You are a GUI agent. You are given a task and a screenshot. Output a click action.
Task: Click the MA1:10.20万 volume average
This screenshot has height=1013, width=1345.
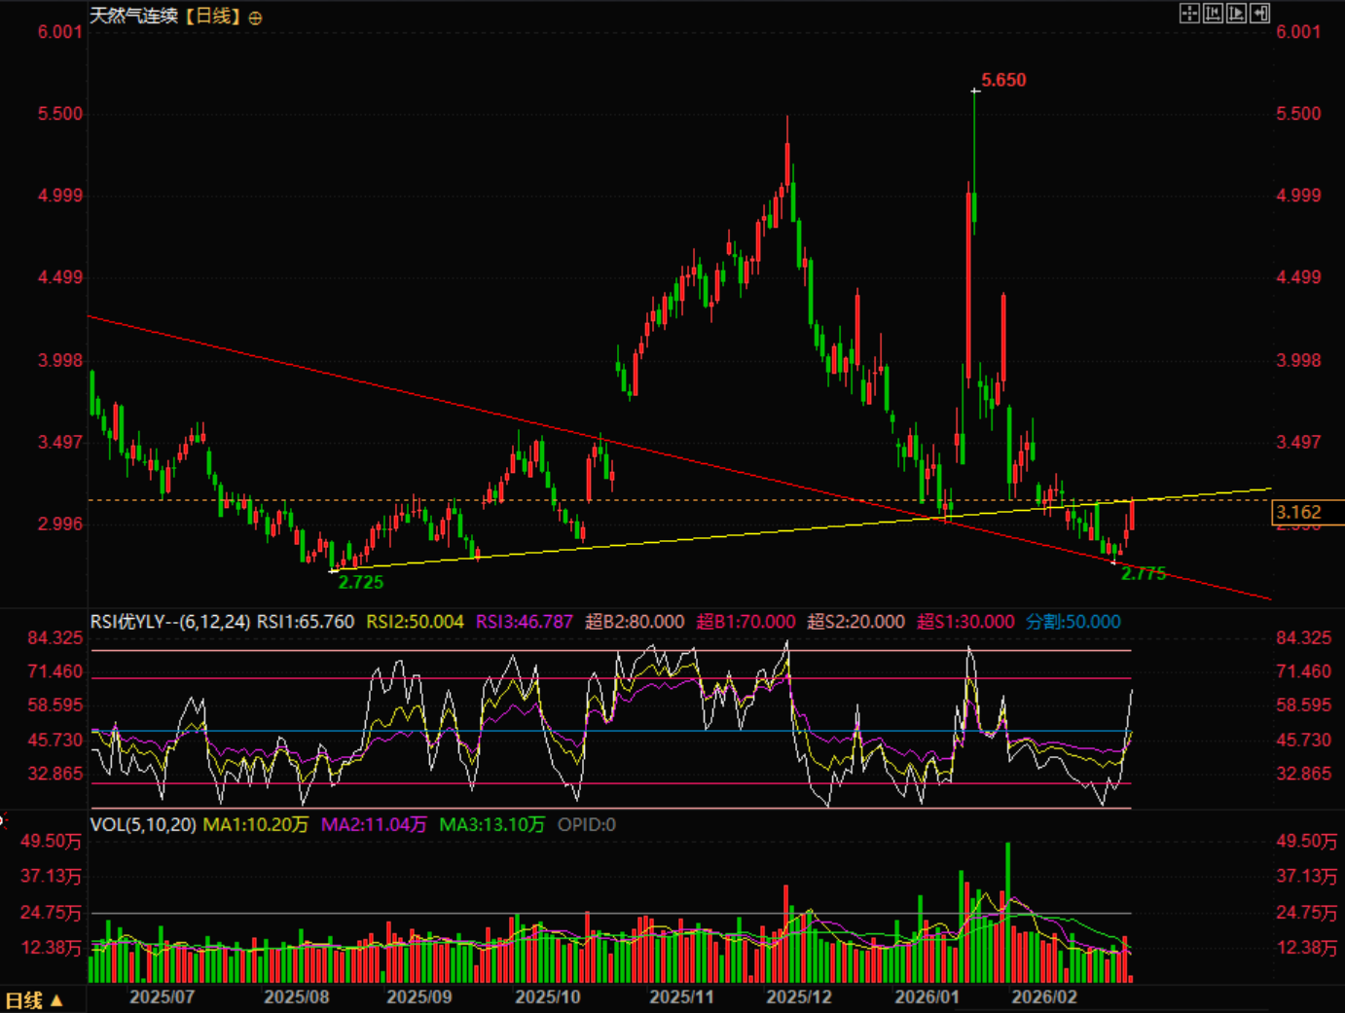point(256,824)
